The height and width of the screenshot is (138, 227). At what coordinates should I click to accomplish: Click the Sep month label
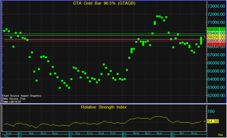click(173, 136)
